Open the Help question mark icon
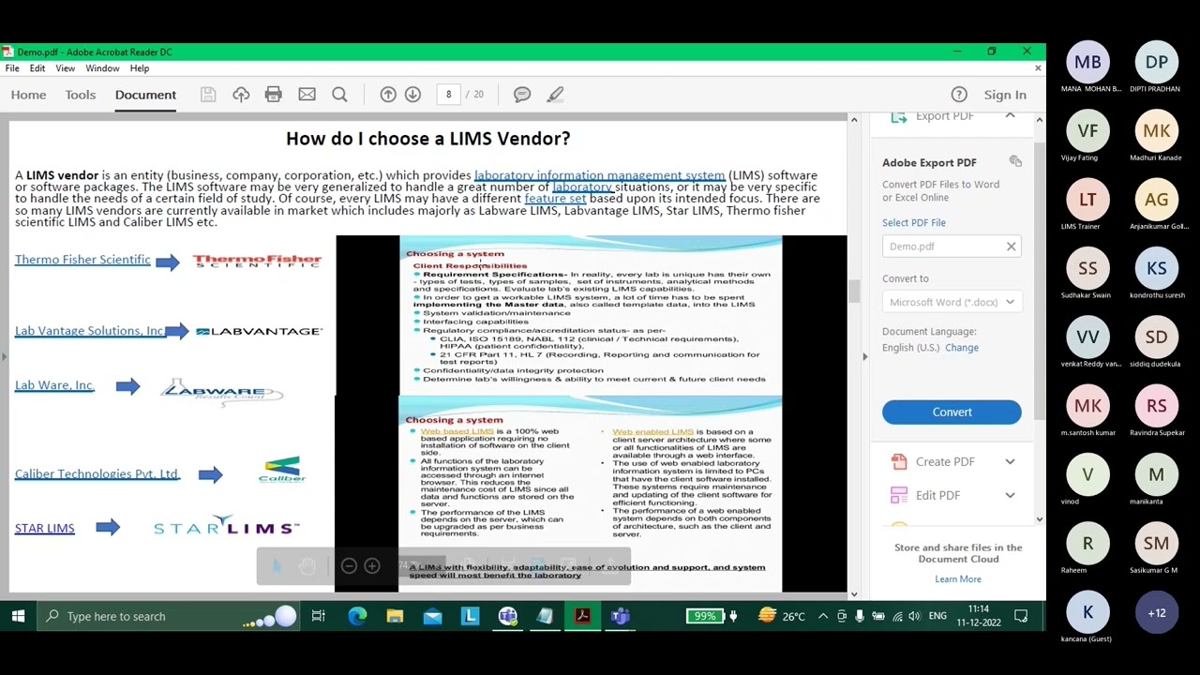Screen dimensions: 1200x675 click(x=959, y=95)
